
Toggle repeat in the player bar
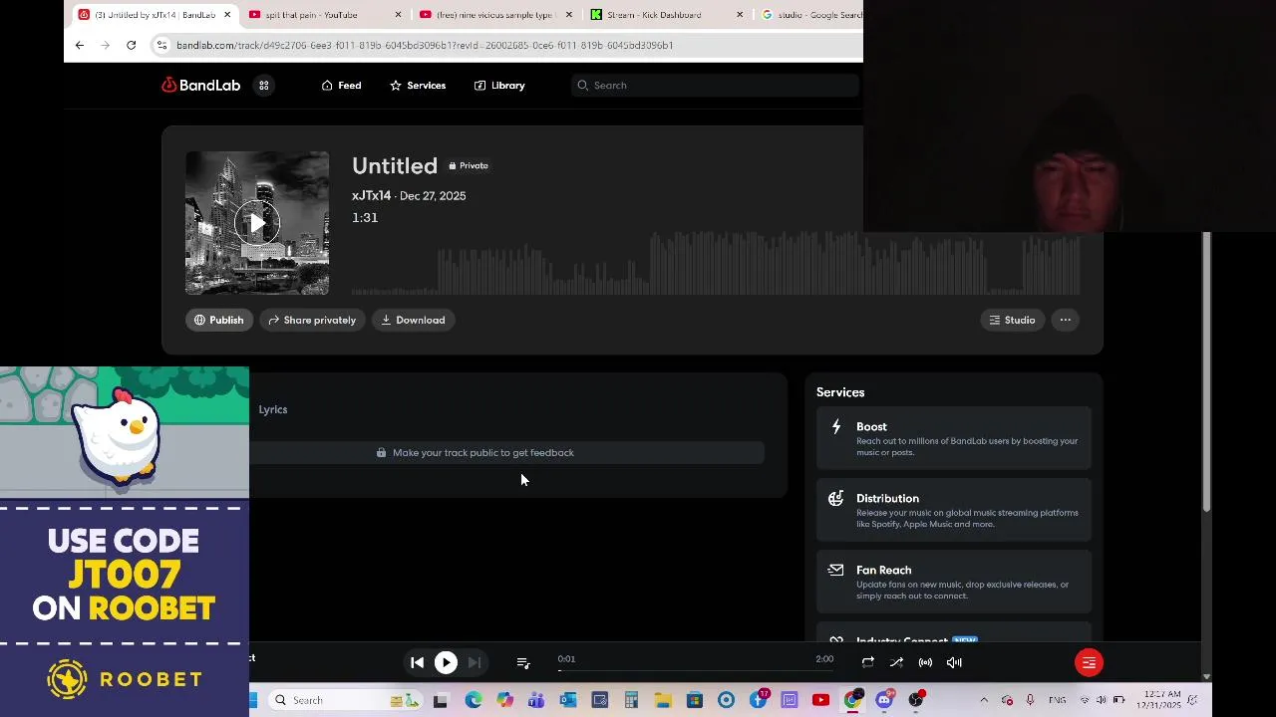point(868,662)
